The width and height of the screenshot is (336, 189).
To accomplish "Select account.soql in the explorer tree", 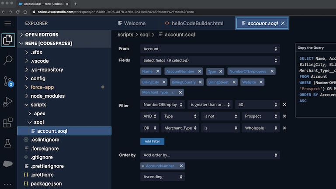I will [64, 131].
